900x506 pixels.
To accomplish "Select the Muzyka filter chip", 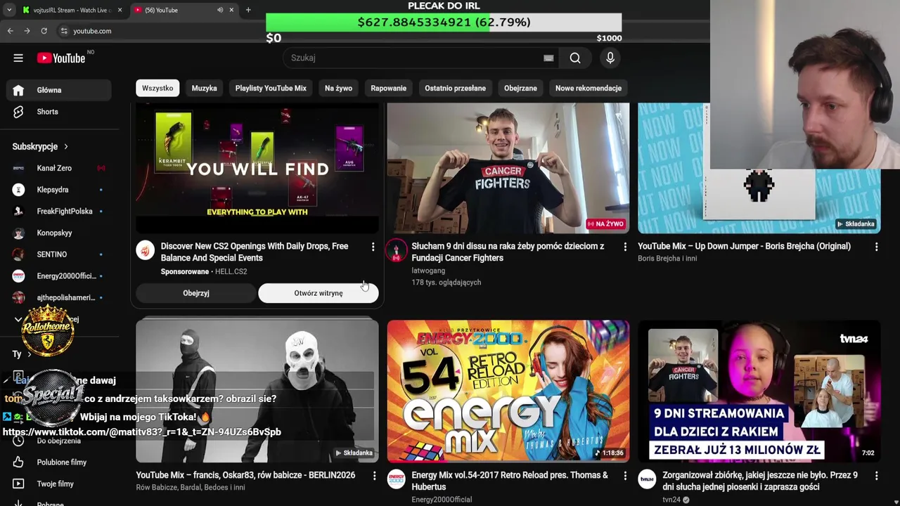I will pos(205,89).
